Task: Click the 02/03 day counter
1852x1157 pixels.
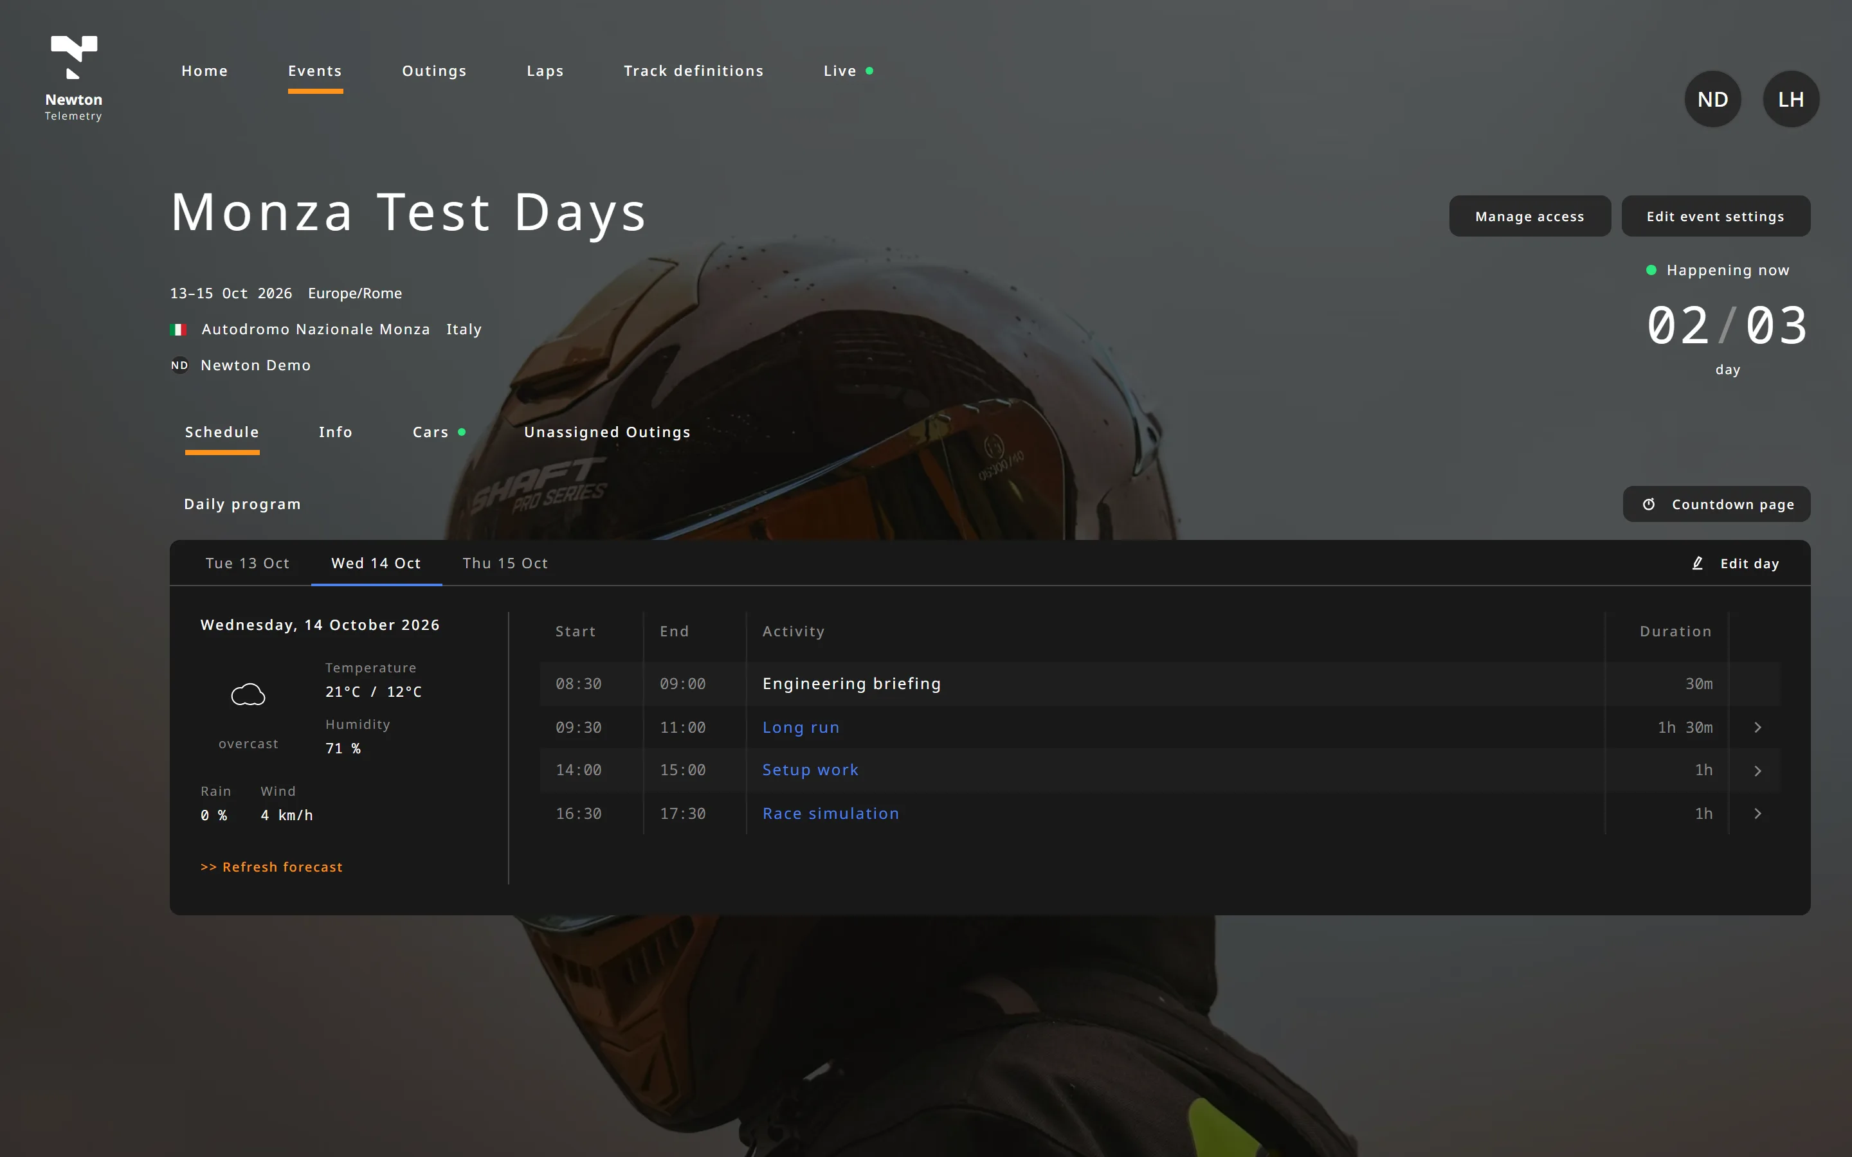Action: click(x=1727, y=326)
